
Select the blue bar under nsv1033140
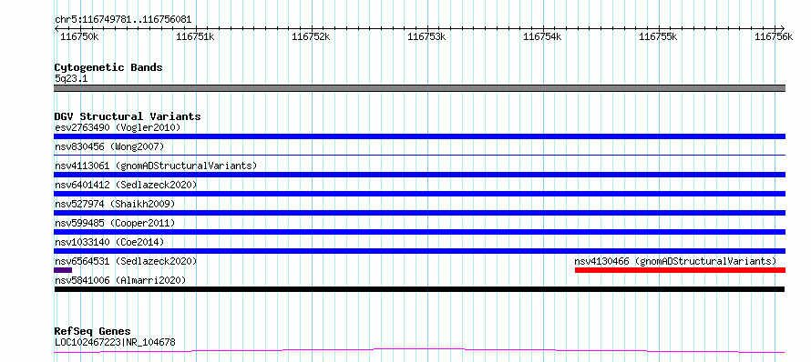(x=419, y=251)
